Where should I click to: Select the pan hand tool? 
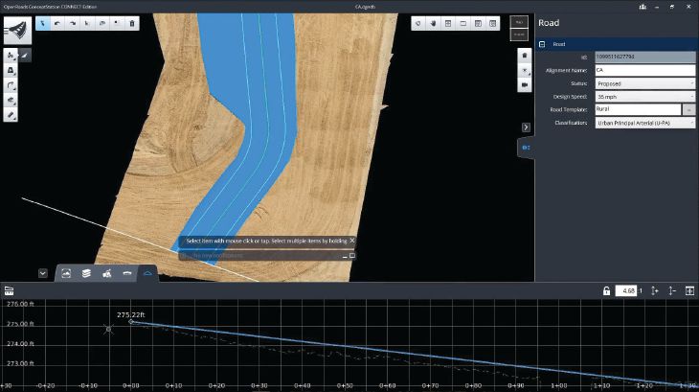point(433,22)
